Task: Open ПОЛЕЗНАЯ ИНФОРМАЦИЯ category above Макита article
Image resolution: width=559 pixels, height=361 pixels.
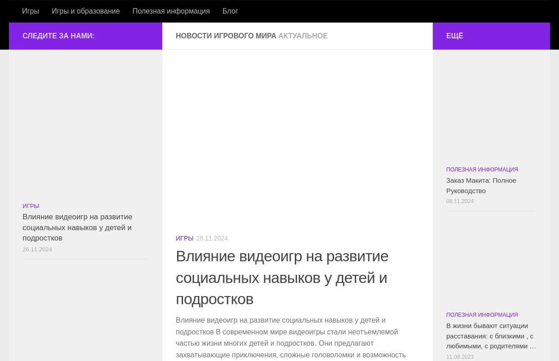Action: (482, 169)
